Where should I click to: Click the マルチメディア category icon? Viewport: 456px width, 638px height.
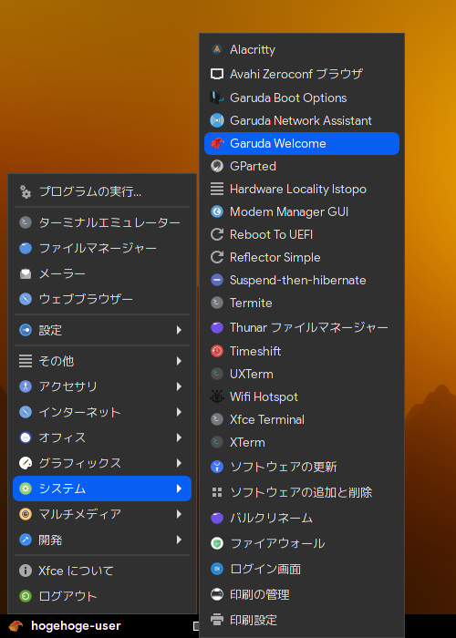click(26, 514)
